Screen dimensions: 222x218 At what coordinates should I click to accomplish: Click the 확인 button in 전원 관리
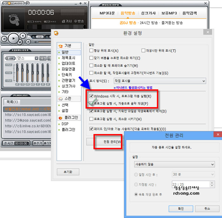point(181,208)
